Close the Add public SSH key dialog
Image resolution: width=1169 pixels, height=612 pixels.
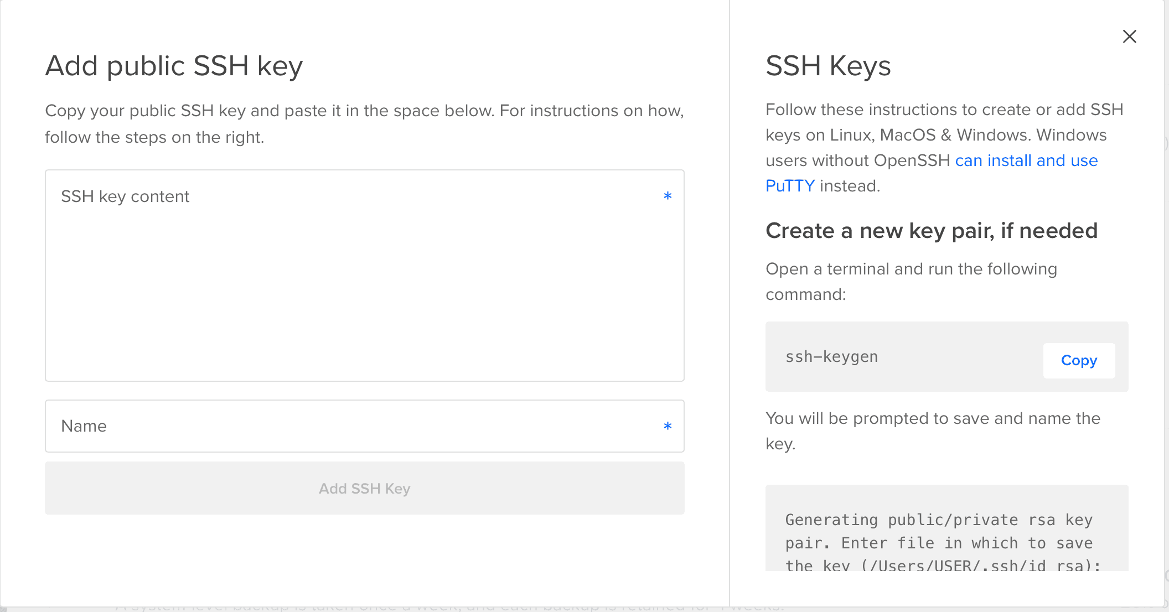point(1129,37)
